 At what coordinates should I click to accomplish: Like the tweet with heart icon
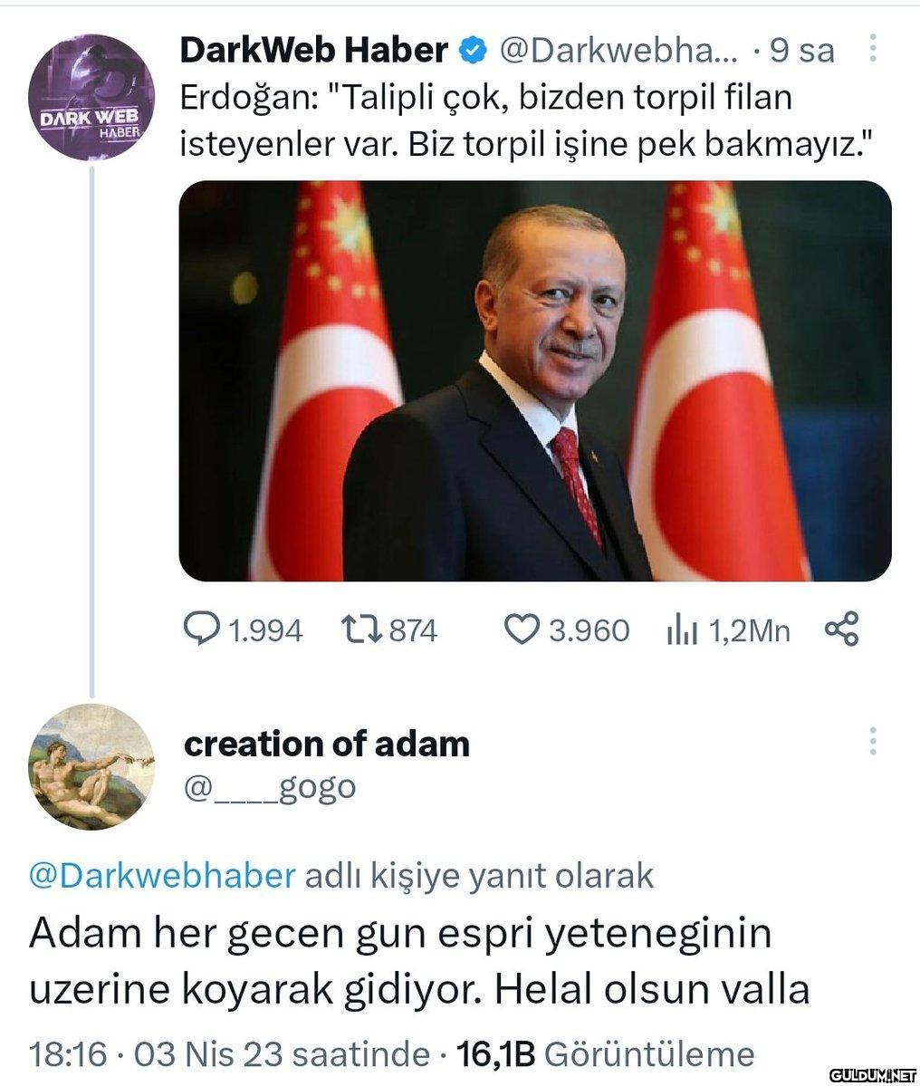click(521, 629)
